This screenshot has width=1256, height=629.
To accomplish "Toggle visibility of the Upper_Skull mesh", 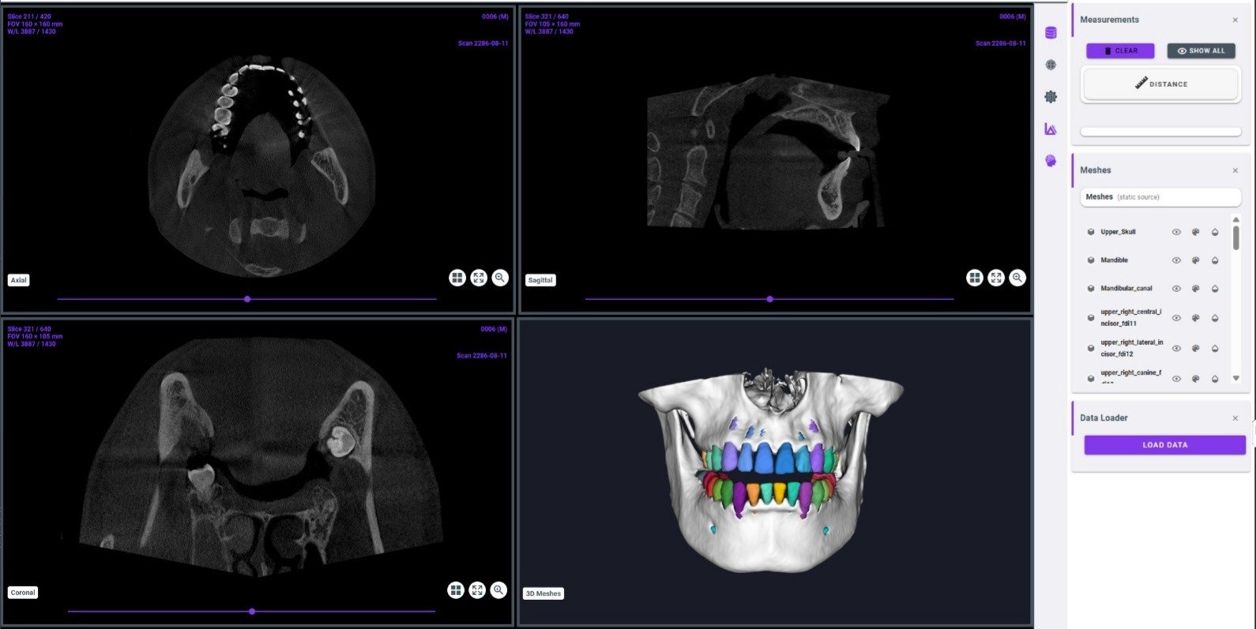I will (x=1176, y=232).
